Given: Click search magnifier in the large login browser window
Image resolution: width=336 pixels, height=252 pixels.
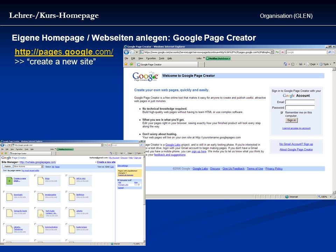Looking at the screenshot, I should click(x=329, y=52).
